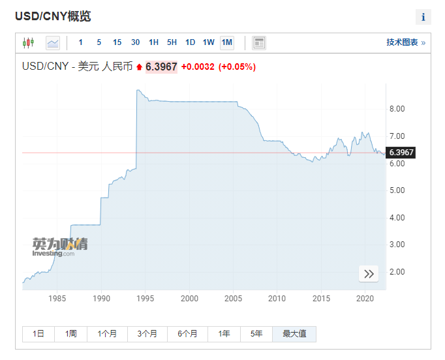Switch to the 1W interval
This screenshot has width=445, height=360.
point(208,43)
